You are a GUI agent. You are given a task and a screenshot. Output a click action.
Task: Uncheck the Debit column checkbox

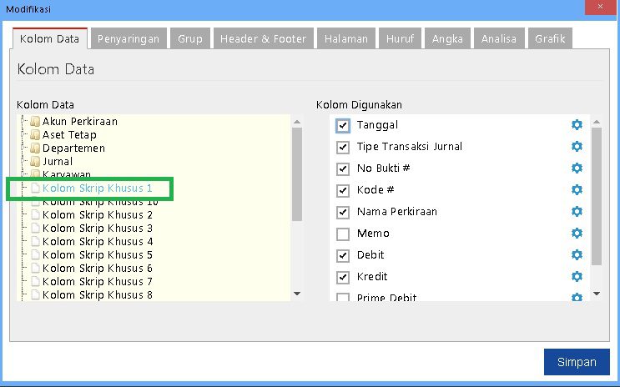pyautogui.click(x=342, y=256)
